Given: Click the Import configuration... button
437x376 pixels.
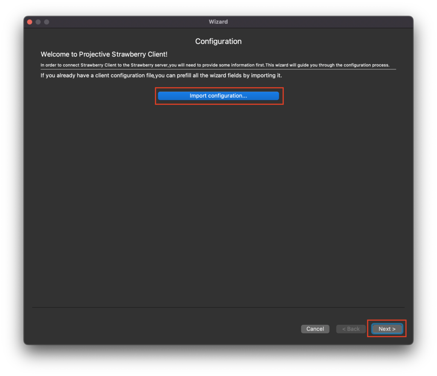Looking at the screenshot, I should [218, 96].
